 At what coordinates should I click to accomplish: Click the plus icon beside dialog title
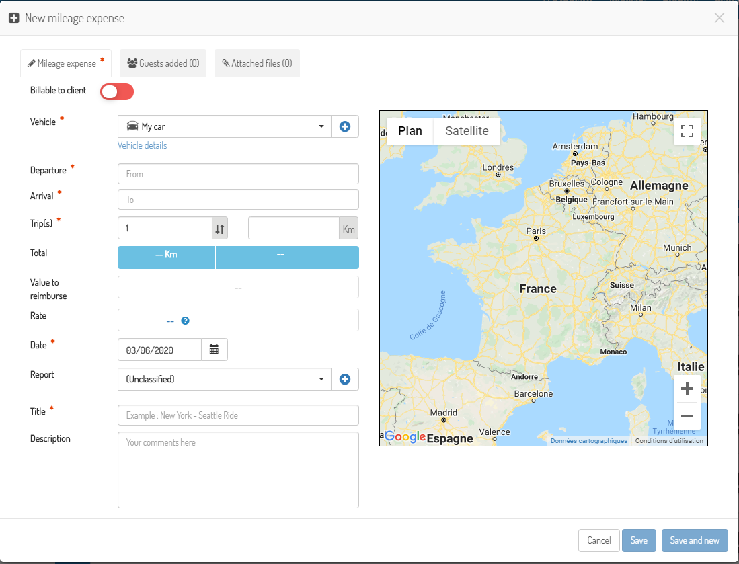click(x=14, y=18)
